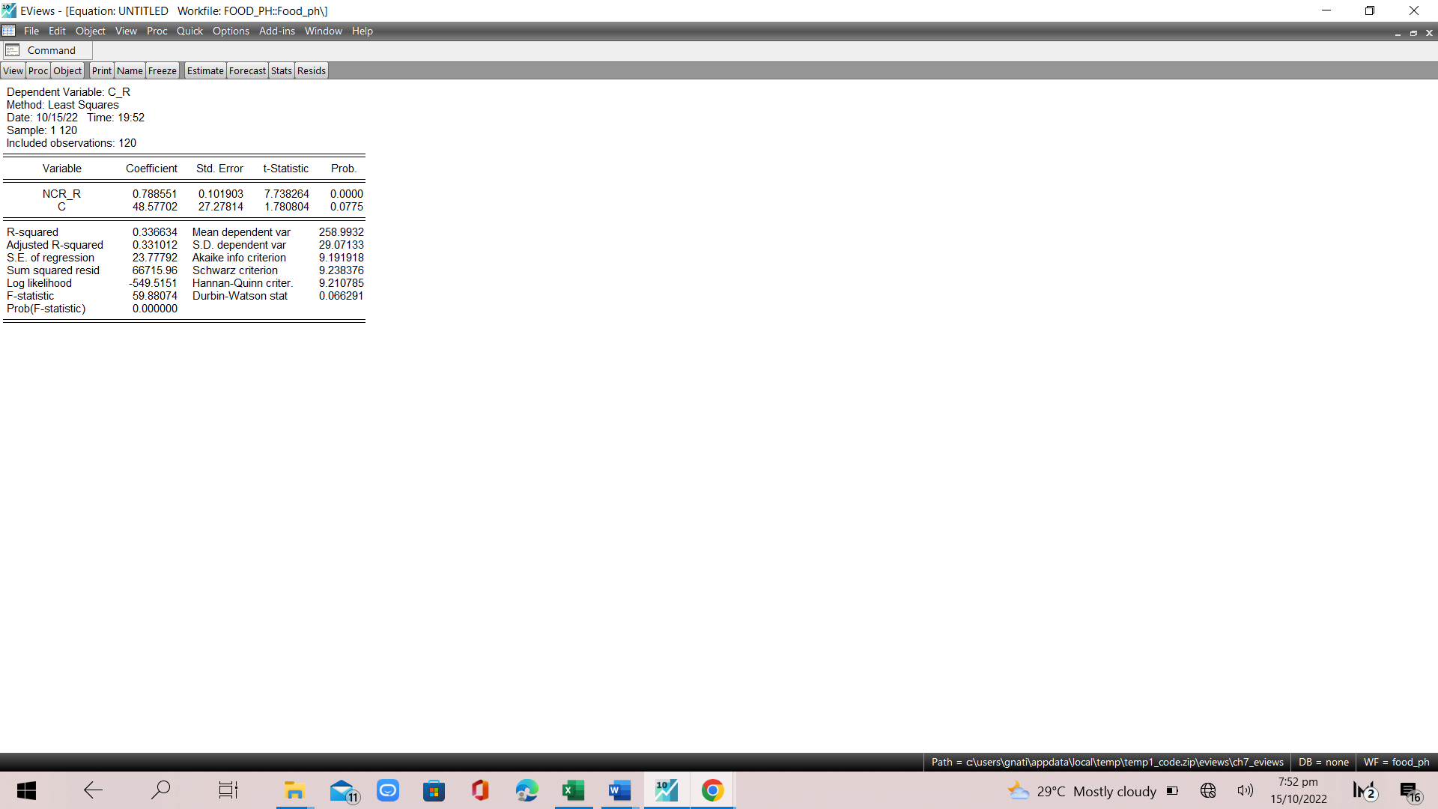1438x809 pixels.
Task: Click the Object tab in equation toolbar
Action: pos(65,70)
